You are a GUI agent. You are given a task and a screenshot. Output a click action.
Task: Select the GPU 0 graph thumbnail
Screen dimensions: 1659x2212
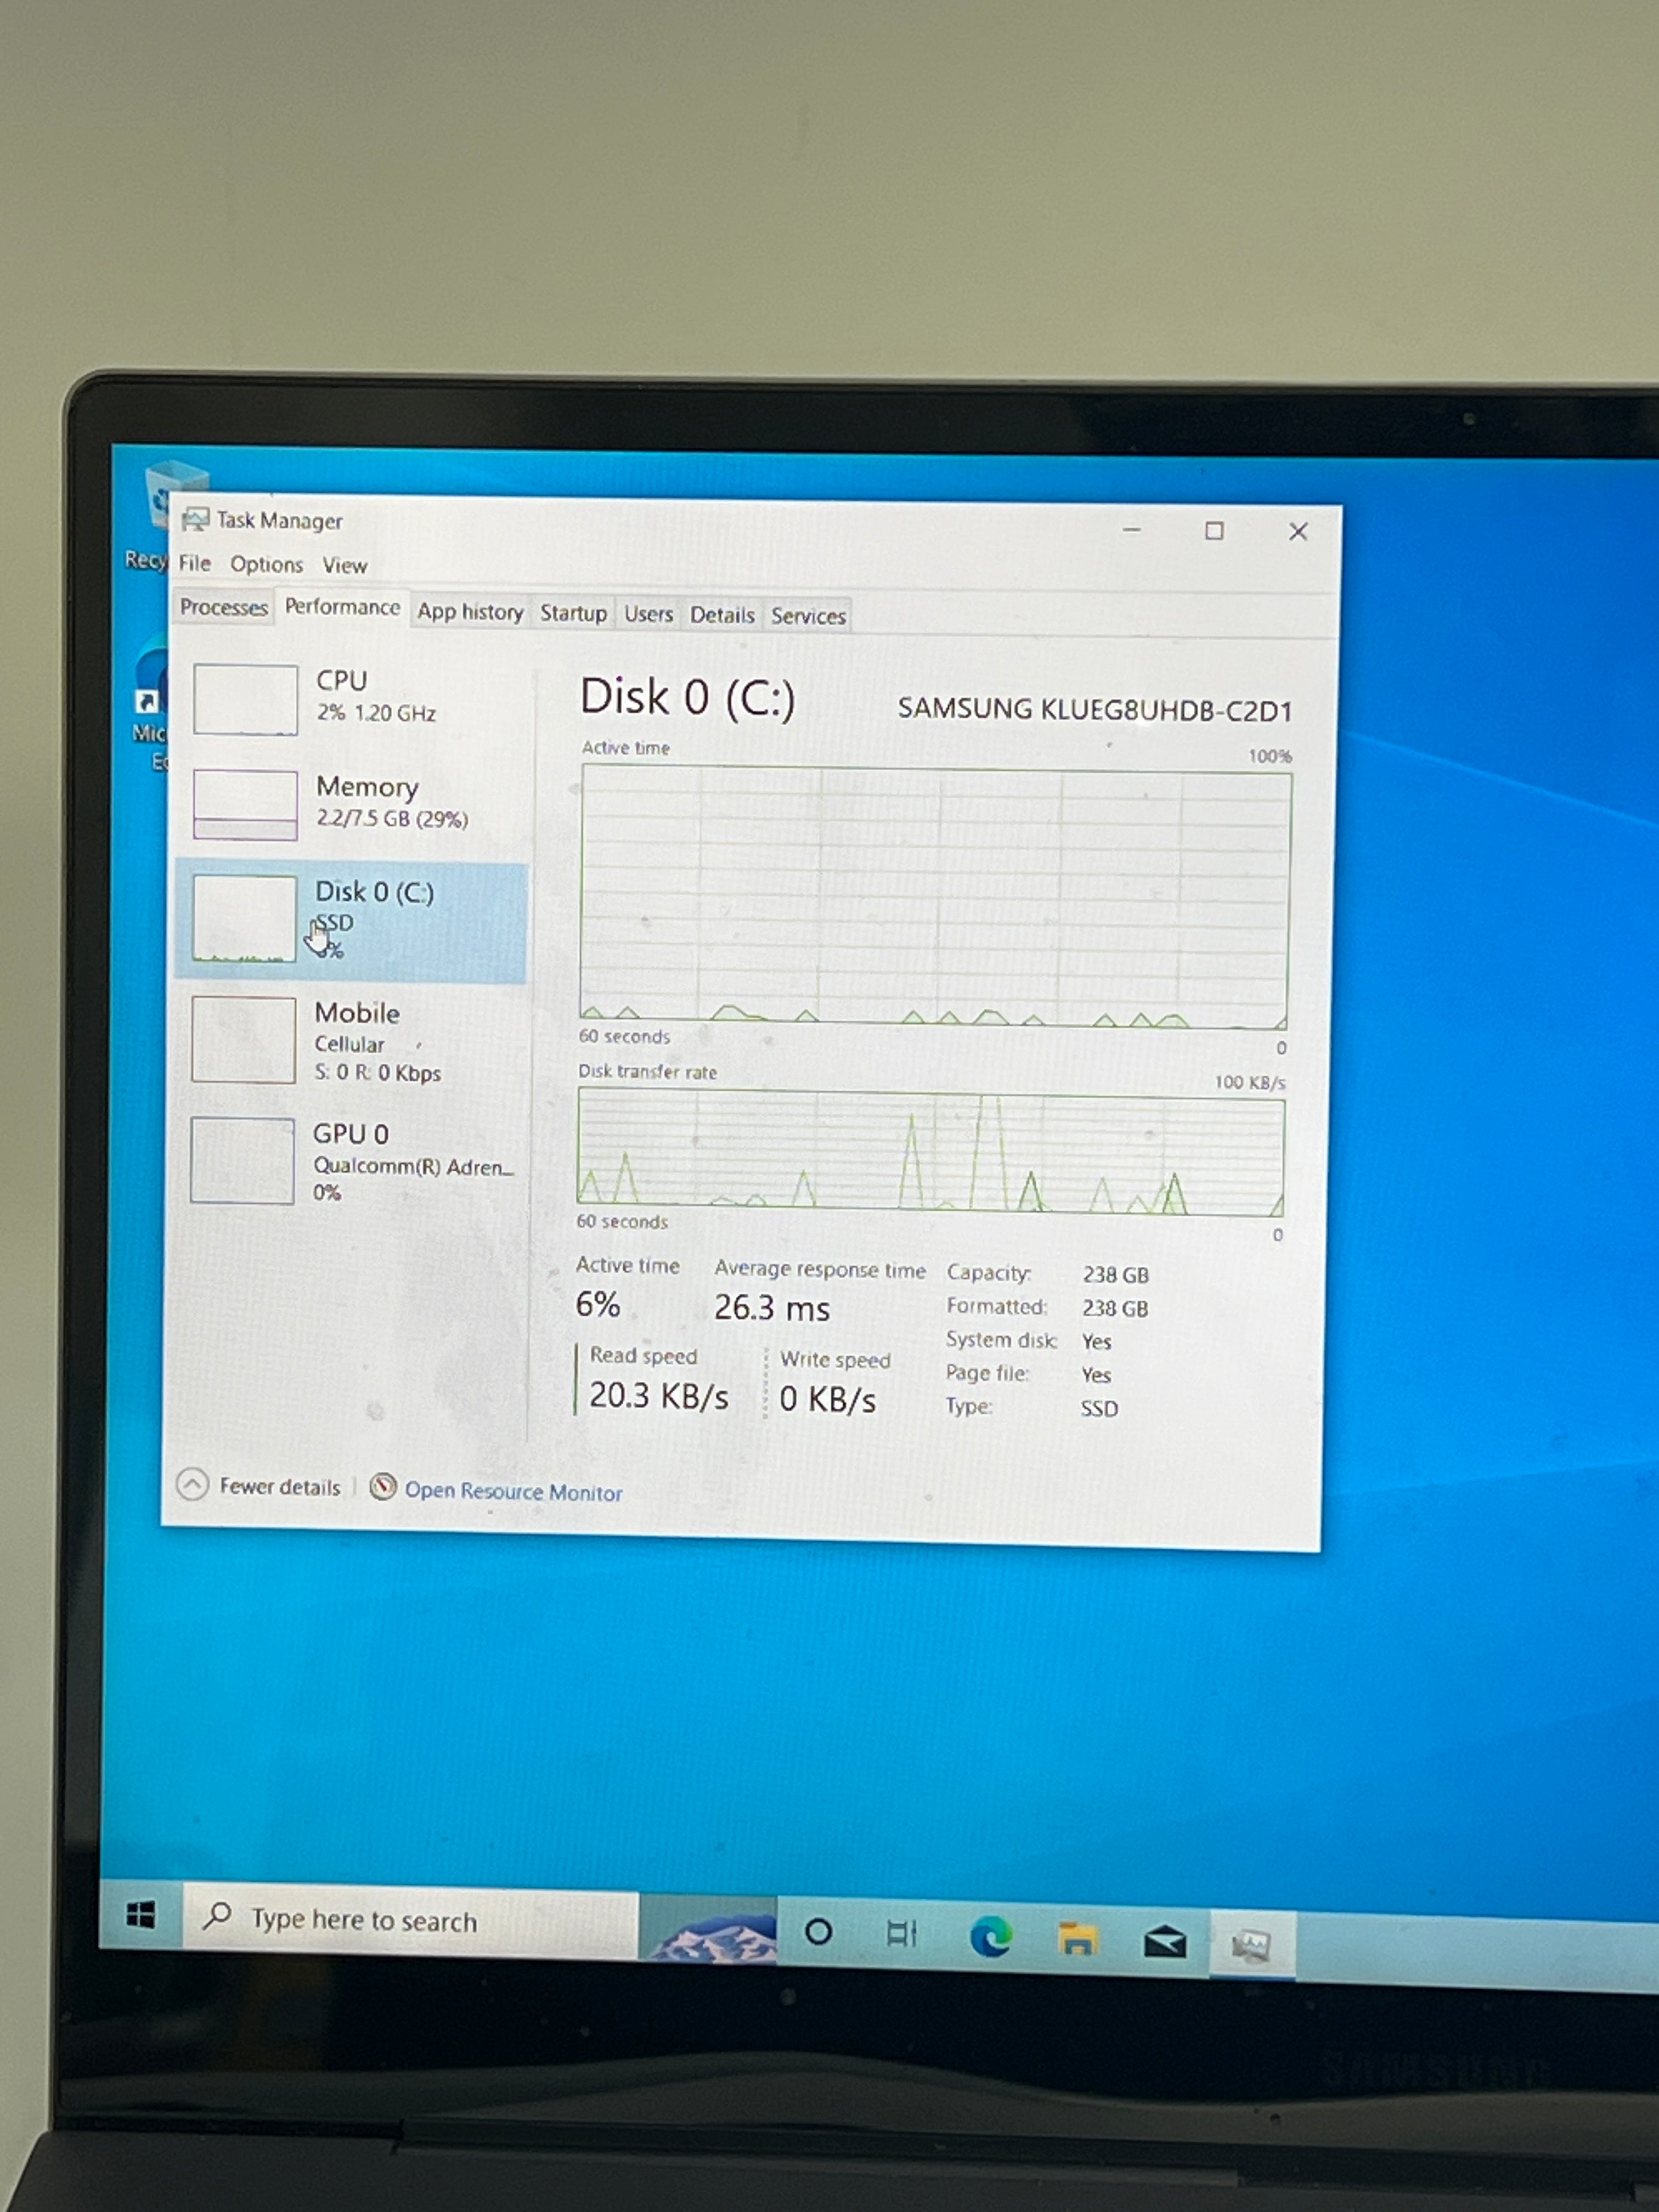(x=242, y=1160)
